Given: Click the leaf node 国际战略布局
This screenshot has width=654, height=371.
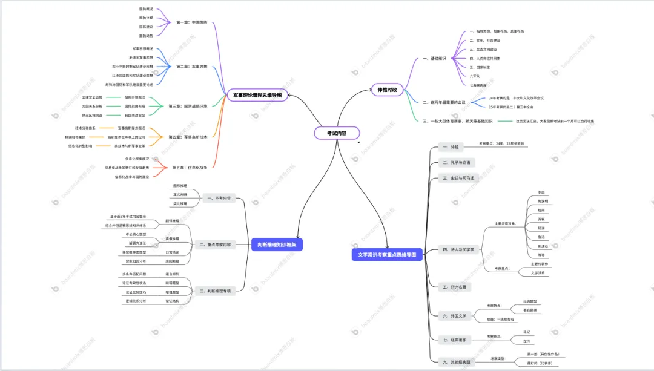Looking at the screenshot, I should coord(134,107).
